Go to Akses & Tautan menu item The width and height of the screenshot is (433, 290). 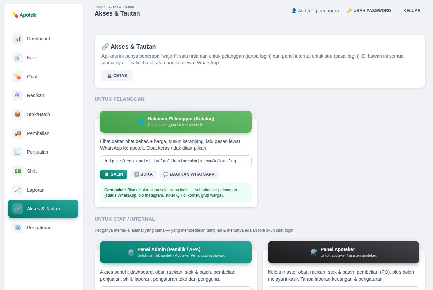tap(43, 209)
